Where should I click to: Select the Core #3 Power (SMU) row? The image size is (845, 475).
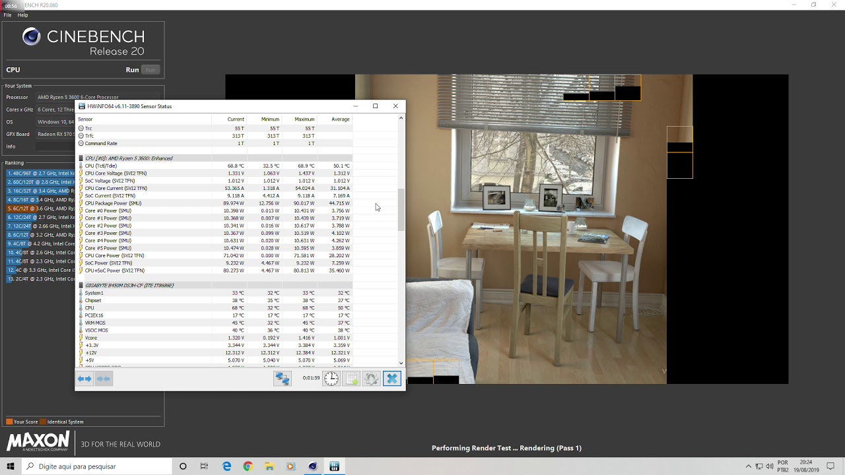[x=215, y=233]
